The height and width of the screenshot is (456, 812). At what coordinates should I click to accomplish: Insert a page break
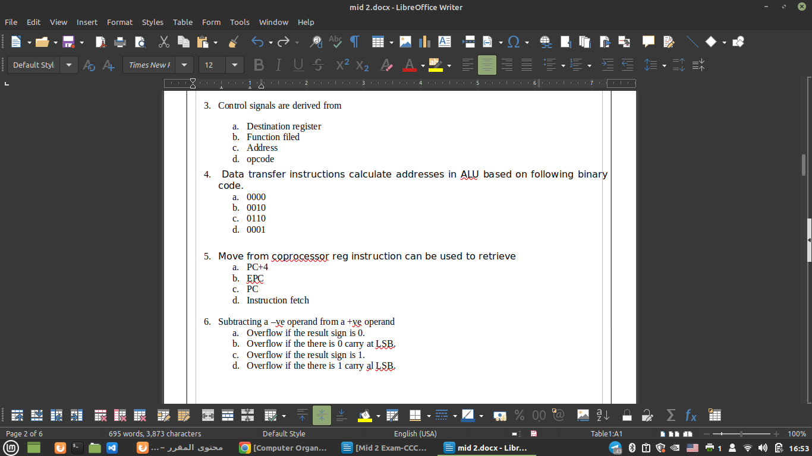(468, 42)
